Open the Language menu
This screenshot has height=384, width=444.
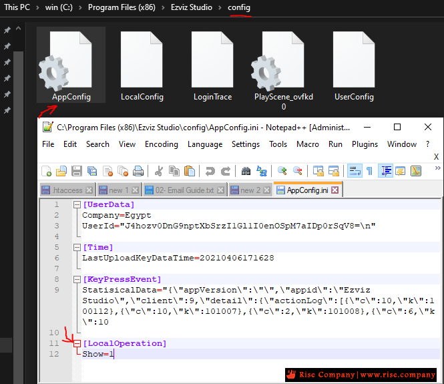205,144
